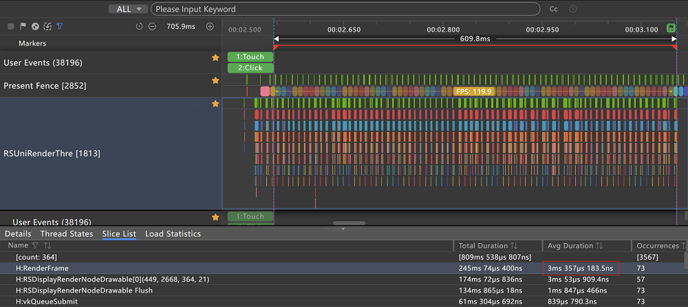Sort by Avg Duration column arrows
The image size is (688, 307).
click(x=599, y=246)
